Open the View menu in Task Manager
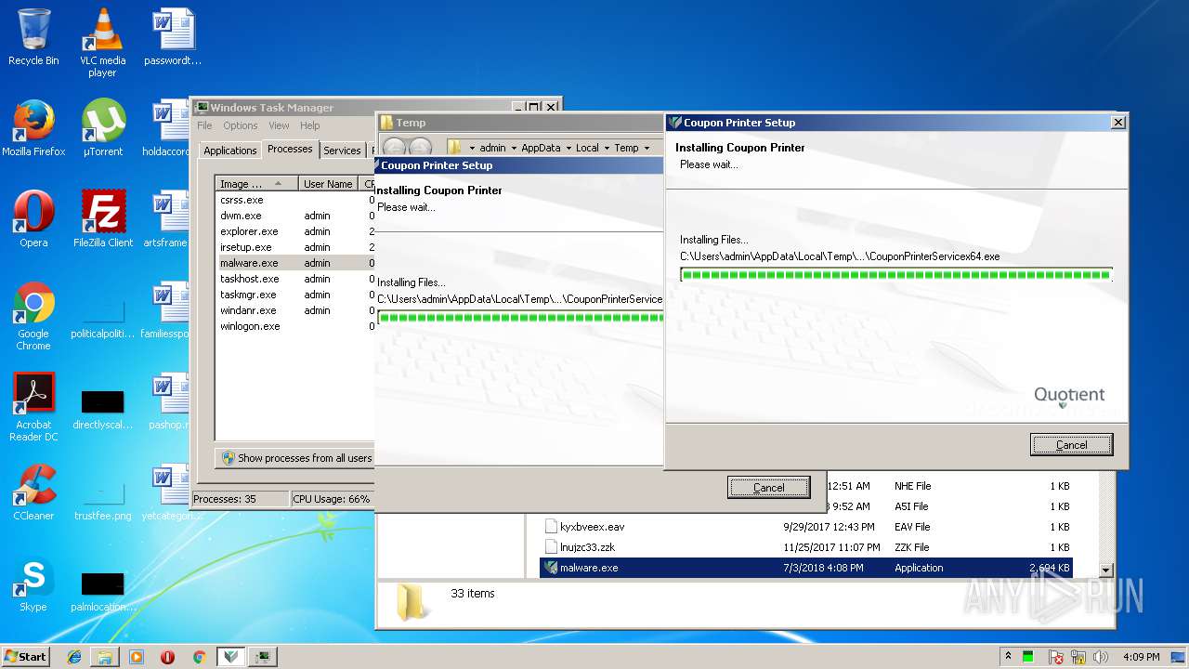The image size is (1189, 669). [x=279, y=125]
